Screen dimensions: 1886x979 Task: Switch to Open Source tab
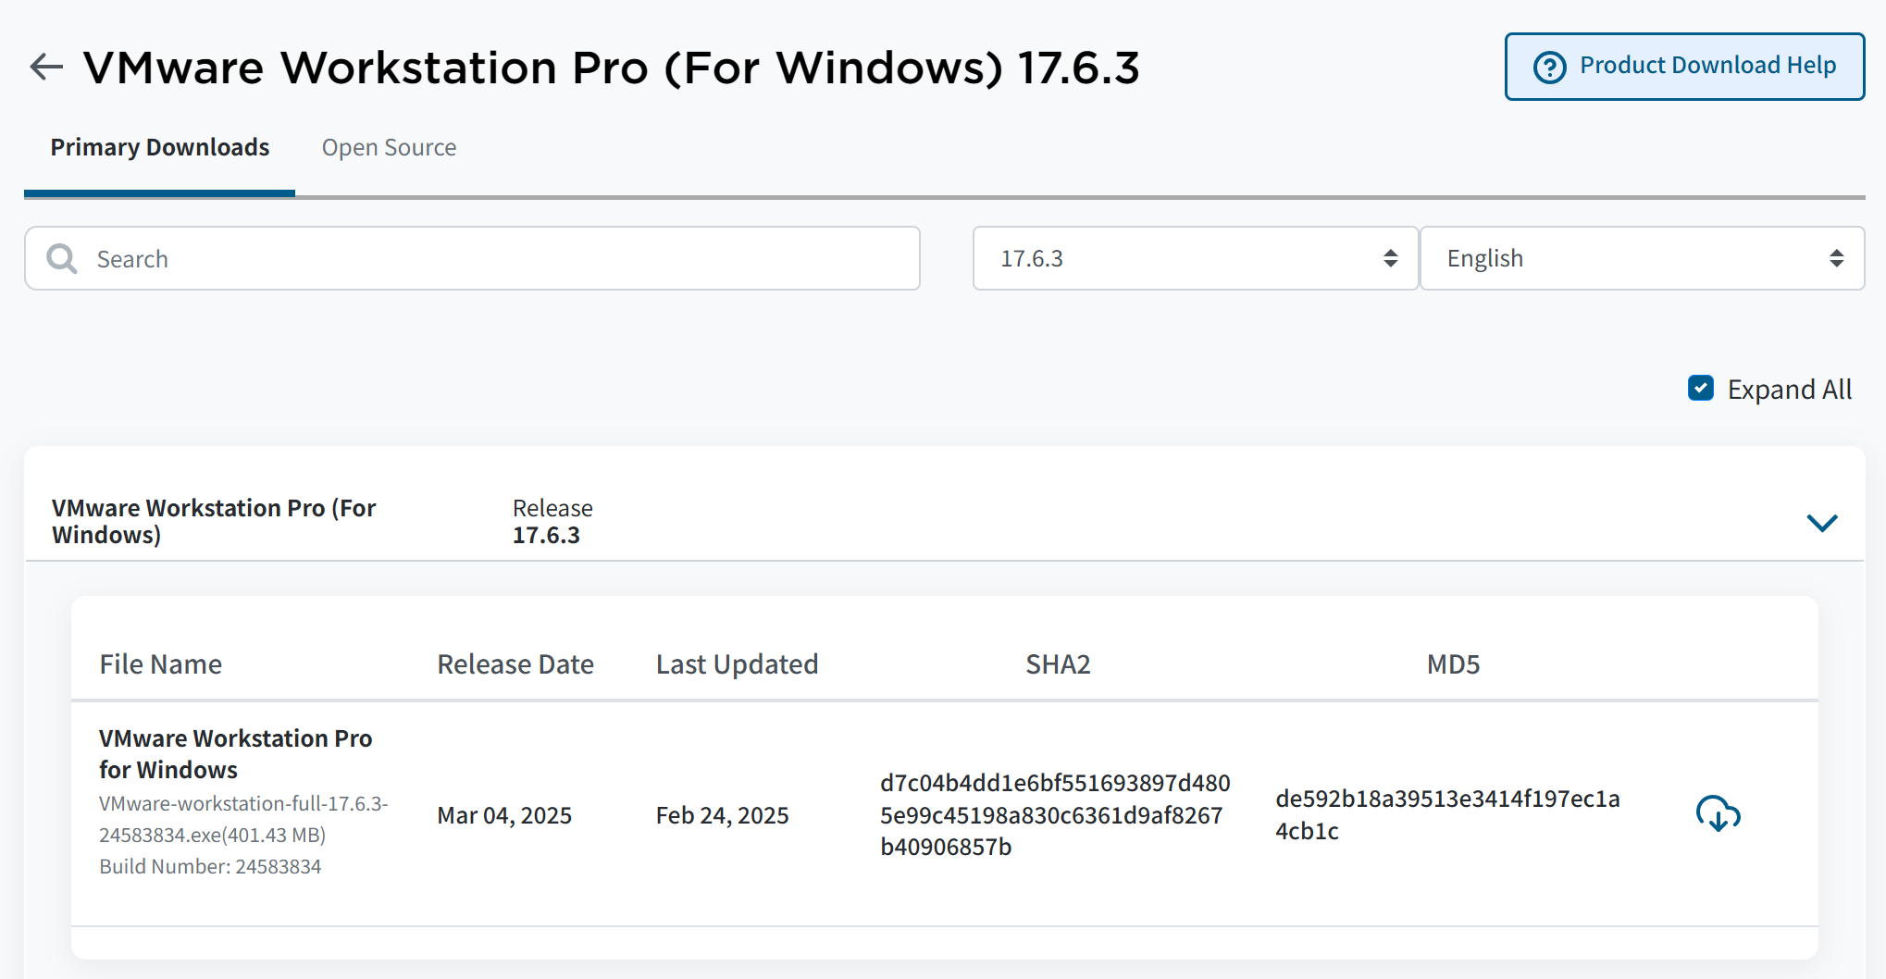[x=389, y=148]
